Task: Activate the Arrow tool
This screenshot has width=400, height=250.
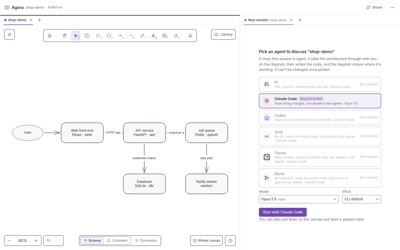Action: coord(120,36)
